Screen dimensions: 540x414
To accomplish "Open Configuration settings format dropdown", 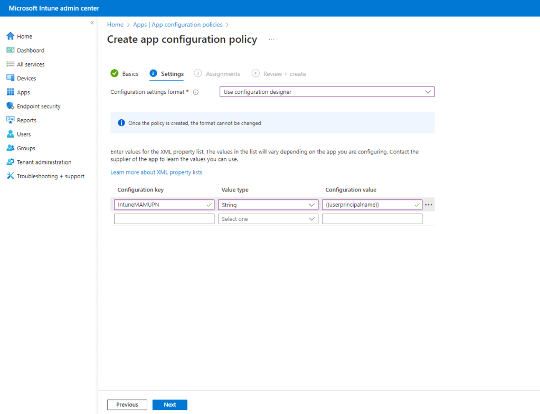I will coord(327,92).
